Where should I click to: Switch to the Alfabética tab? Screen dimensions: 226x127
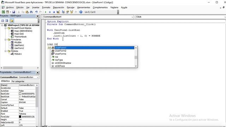pyautogui.click(x=5, y=81)
